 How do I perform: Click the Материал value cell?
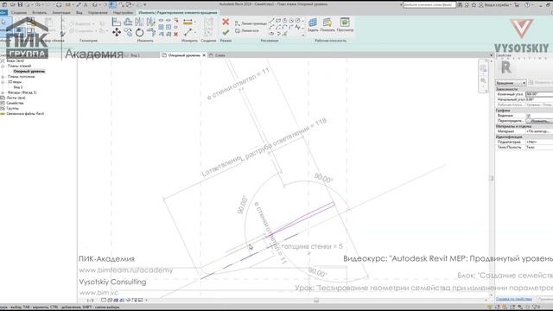point(539,131)
